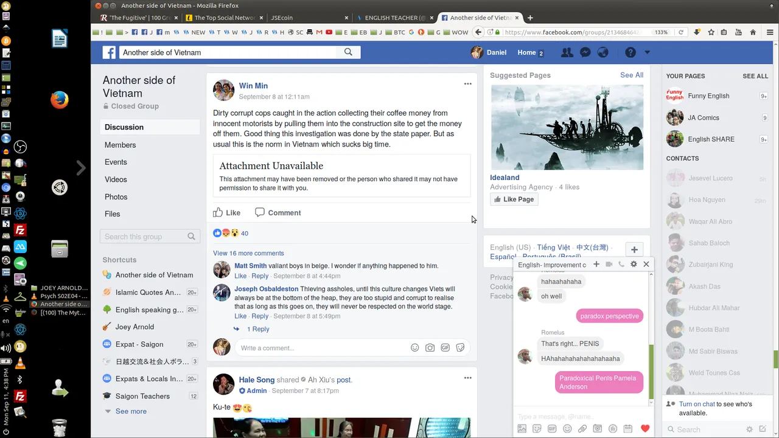The image size is (779, 438).
Task: Click Turn on chat link
Action: (697, 404)
